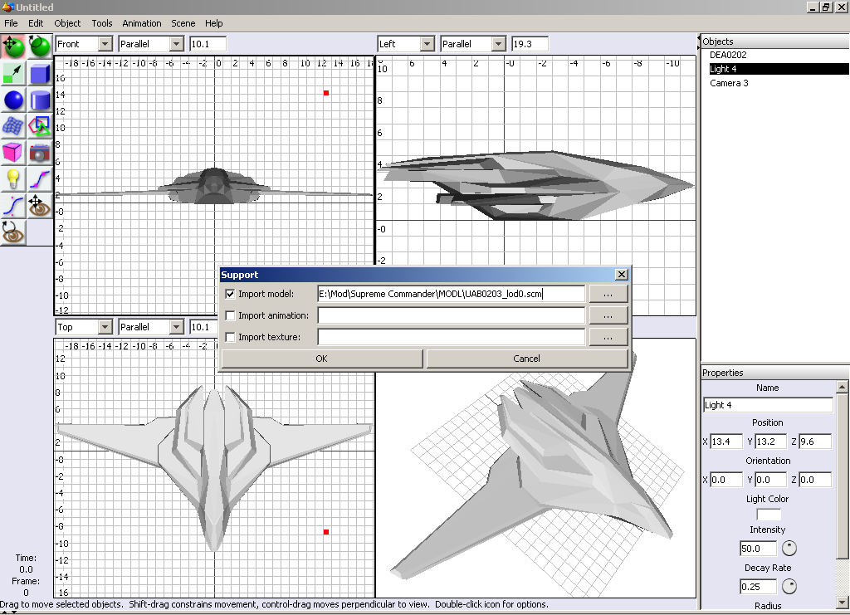This screenshot has width=850, height=615.
Task: Open the Object menu
Action: coord(67,23)
